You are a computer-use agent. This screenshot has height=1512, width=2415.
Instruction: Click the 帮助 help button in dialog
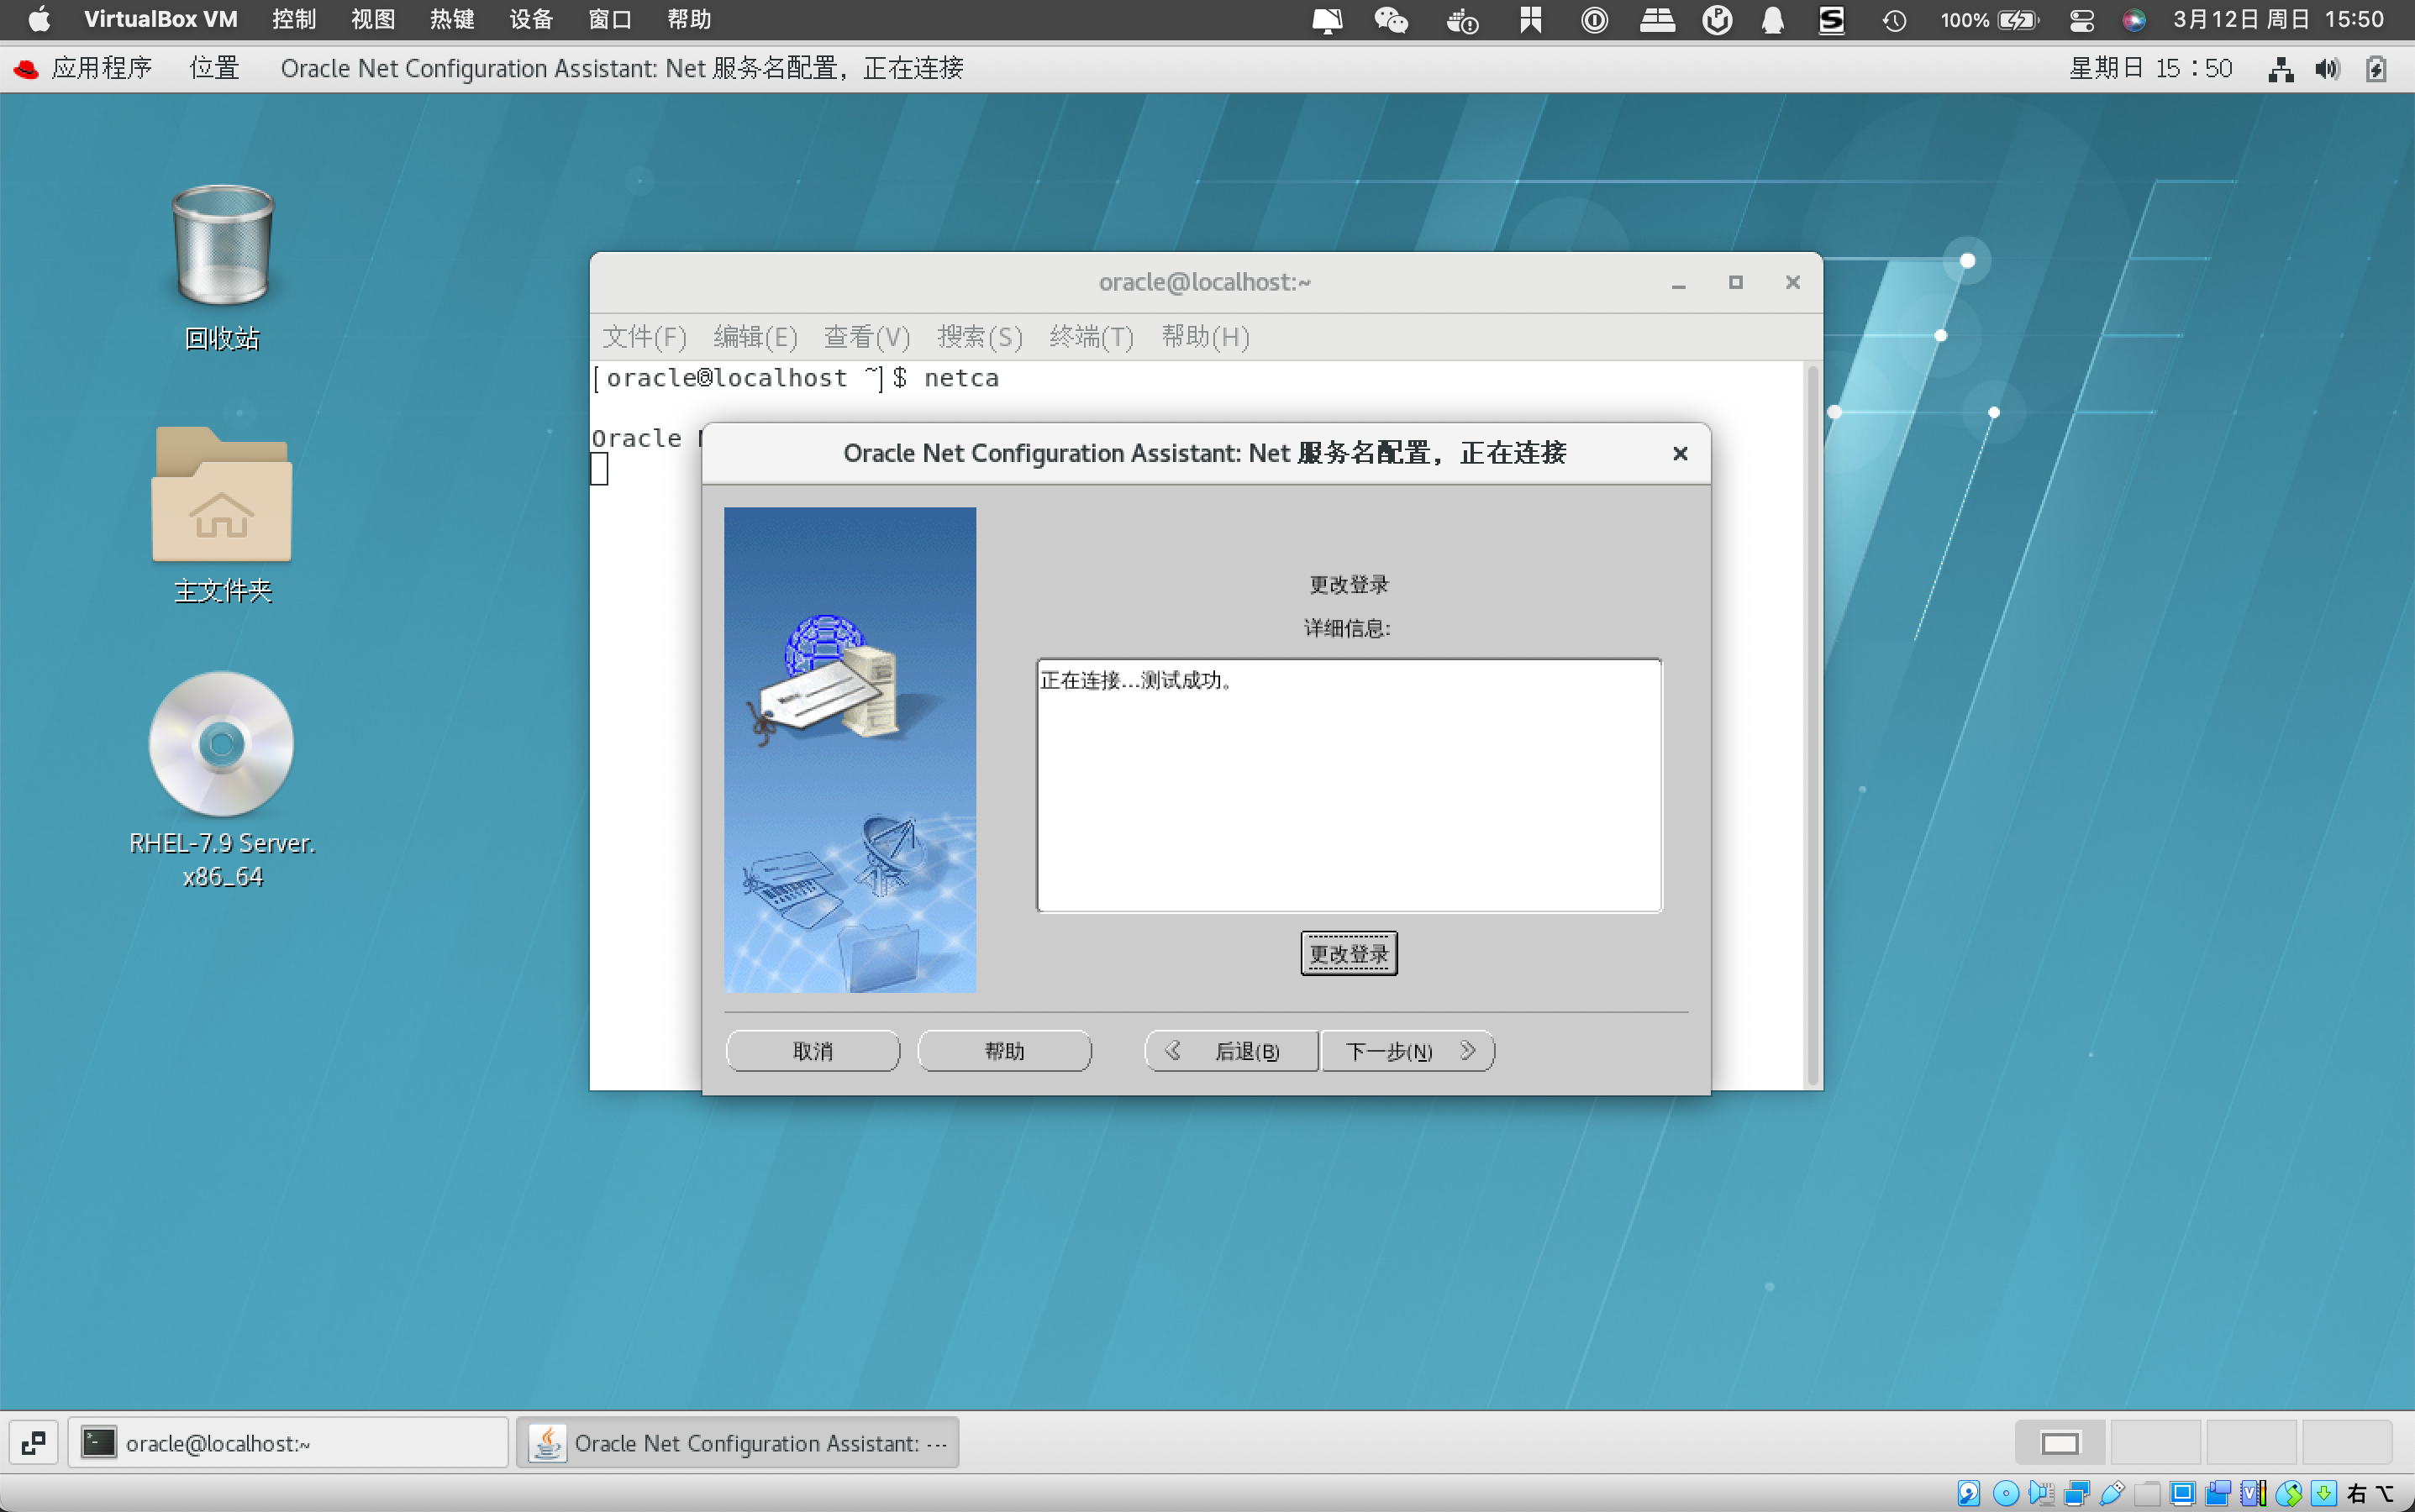click(1004, 1051)
